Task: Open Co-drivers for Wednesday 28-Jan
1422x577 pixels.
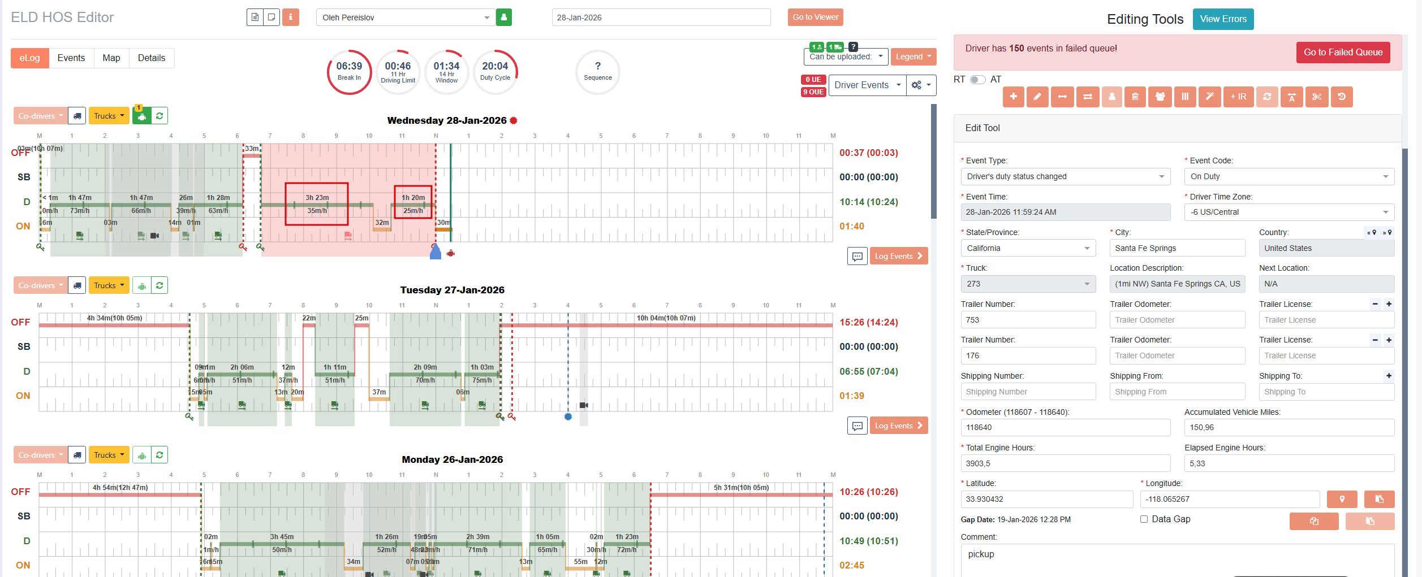Action: [40, 116]
